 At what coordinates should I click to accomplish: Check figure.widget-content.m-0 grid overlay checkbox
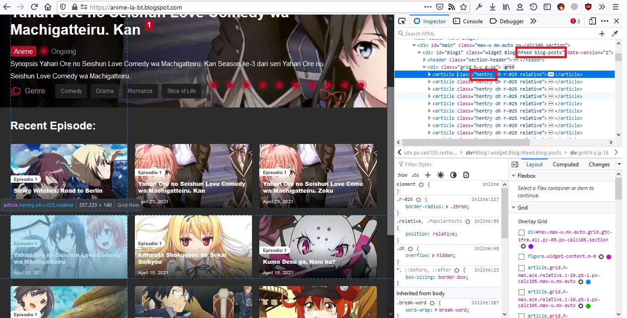pyautogui.click(x=521, y=256)
